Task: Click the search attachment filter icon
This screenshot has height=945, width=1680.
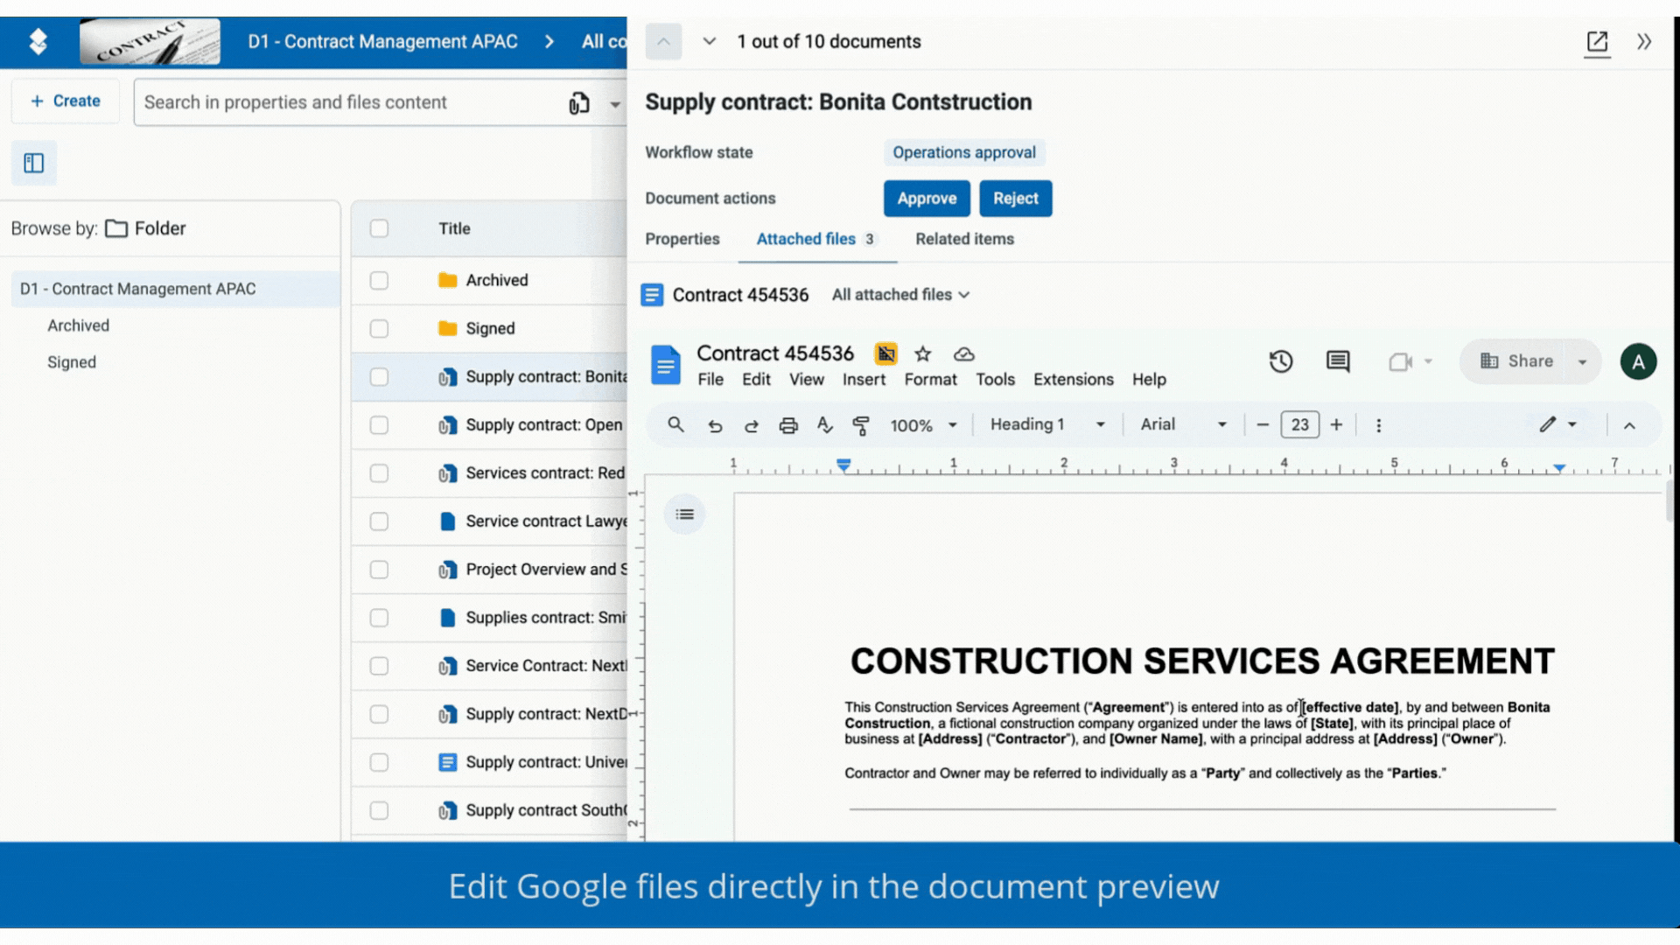Action: point(579,103)
